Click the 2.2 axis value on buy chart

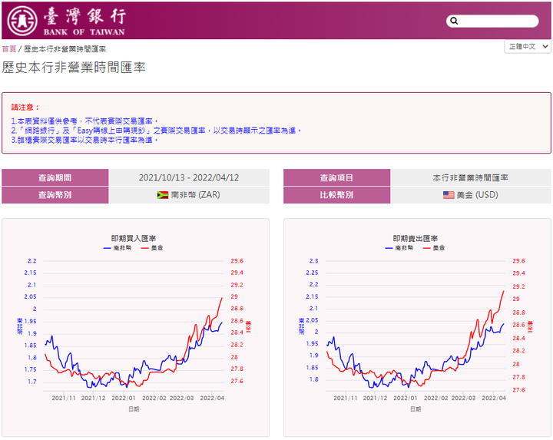(x=32, y=261)
